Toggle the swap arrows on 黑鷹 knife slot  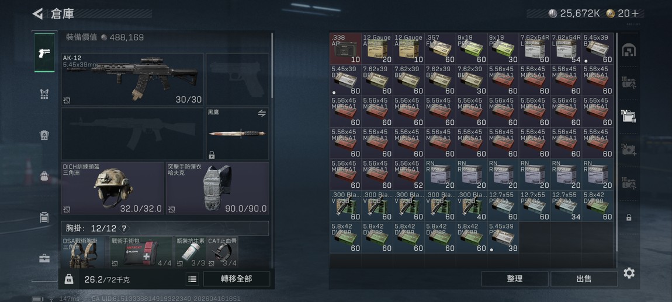[x=261, y=113]
